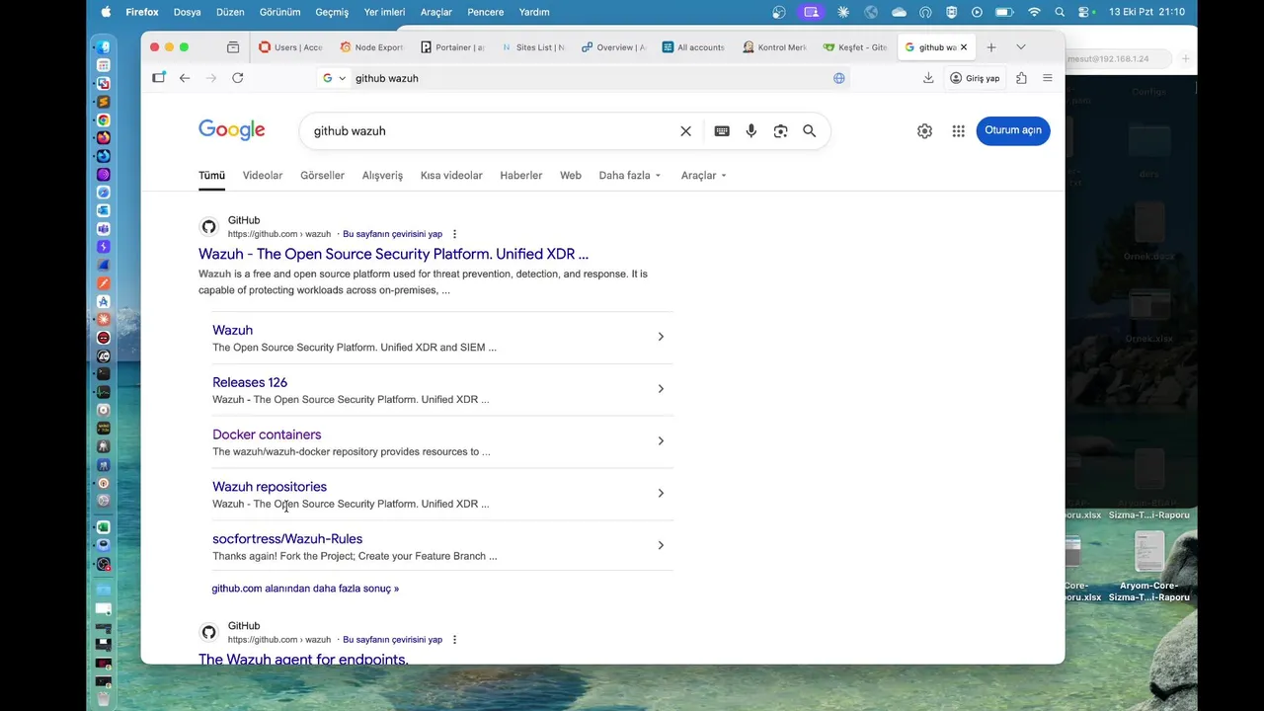Open the tab manager icon left of Firefox tabs
Image resolution: width=1264 pixels, height=711 pixels.
click(233, 47)
